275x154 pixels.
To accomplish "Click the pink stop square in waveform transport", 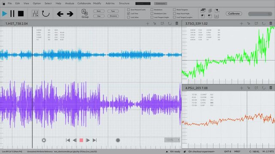I will [81, 140].
